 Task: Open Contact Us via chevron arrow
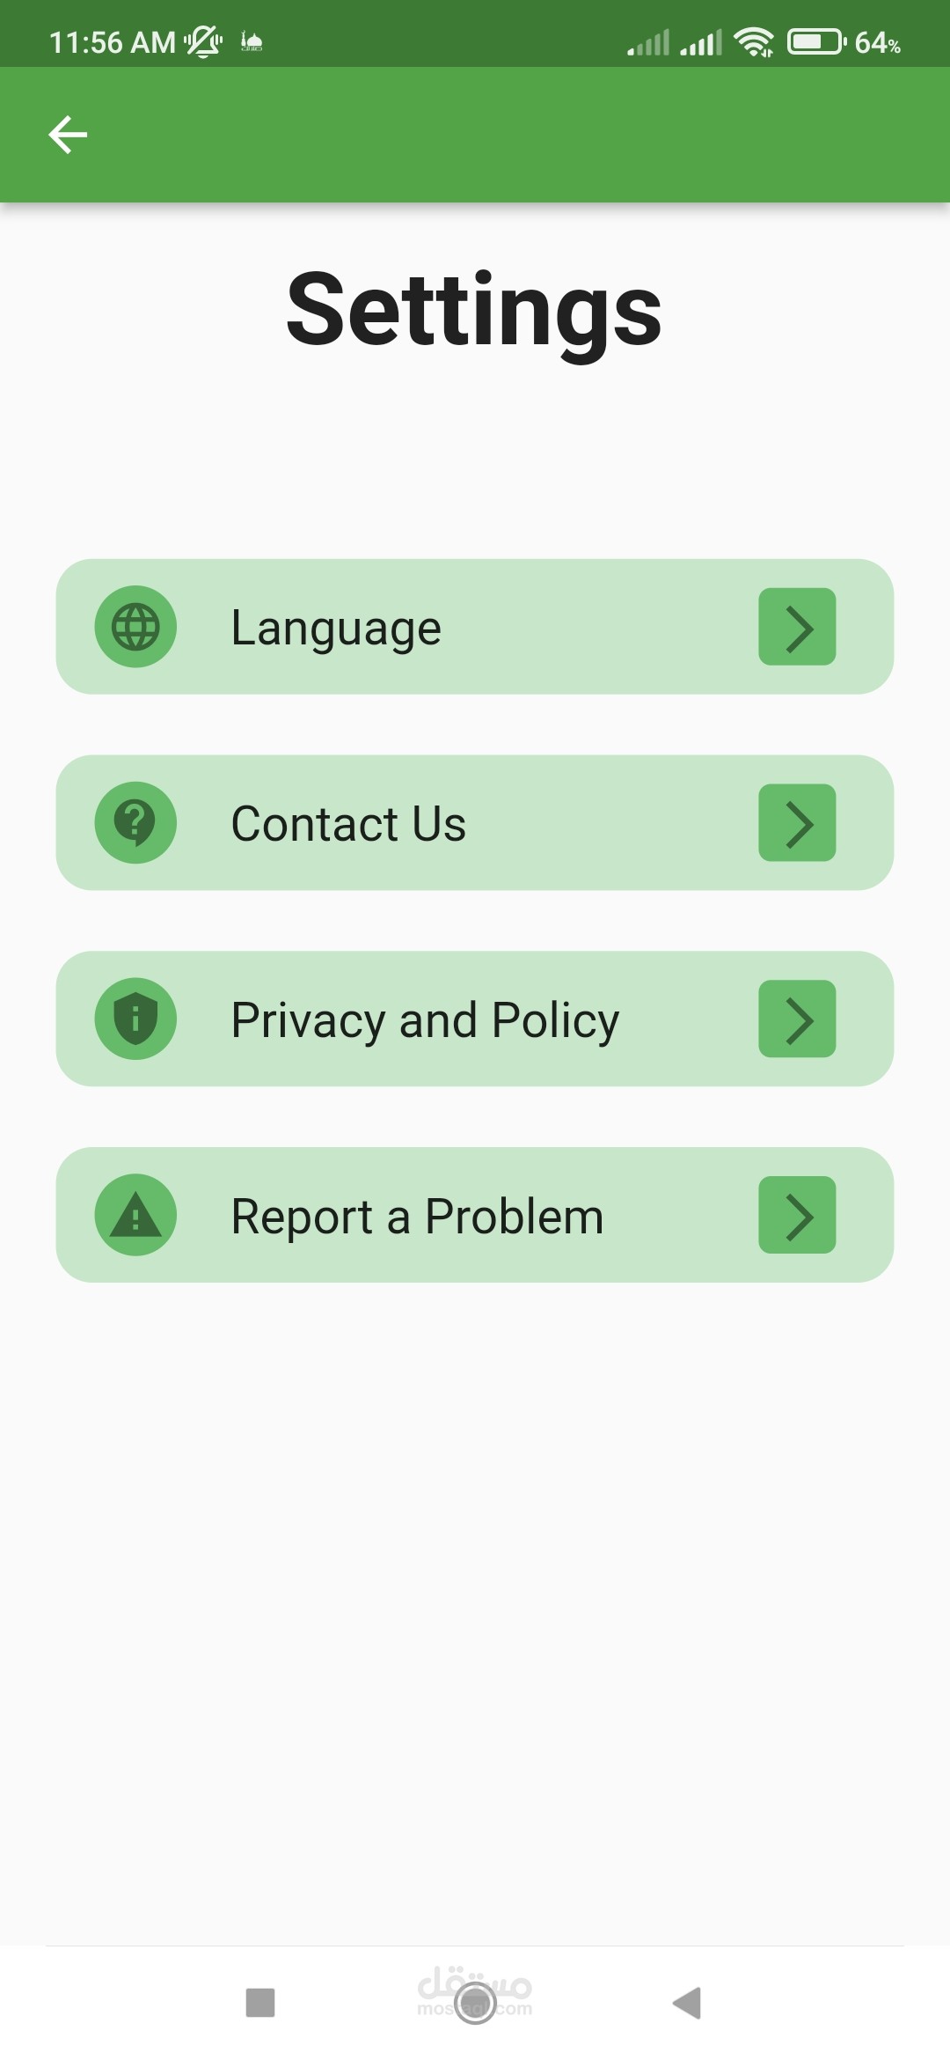pyautogui.click(x=797, y=823)
